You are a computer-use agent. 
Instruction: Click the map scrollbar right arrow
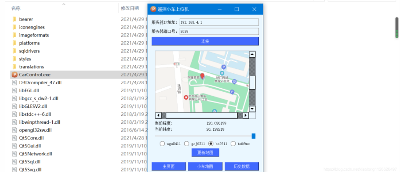point(246,115)
